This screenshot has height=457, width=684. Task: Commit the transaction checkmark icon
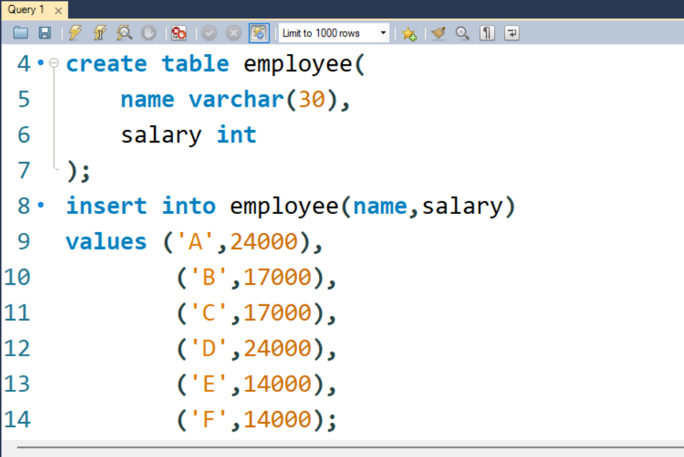click(209, 33)
